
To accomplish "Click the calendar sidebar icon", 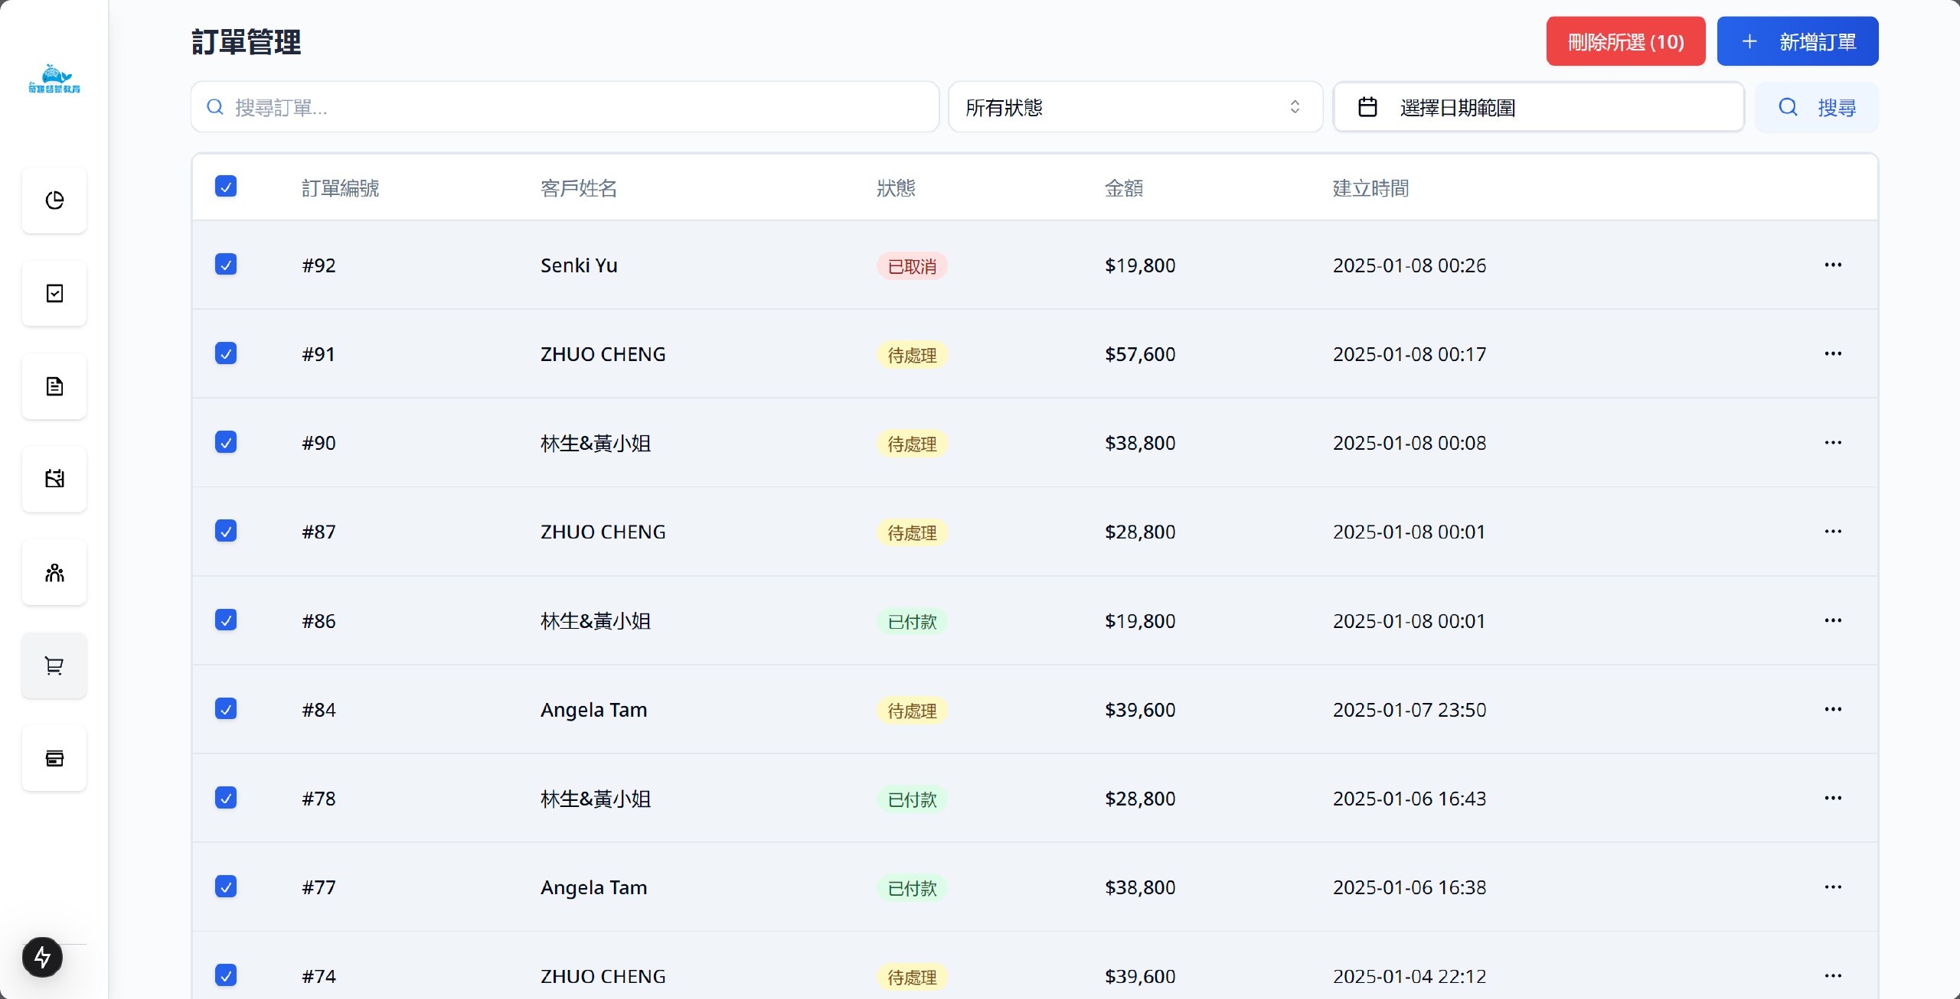I will (54, 480).
